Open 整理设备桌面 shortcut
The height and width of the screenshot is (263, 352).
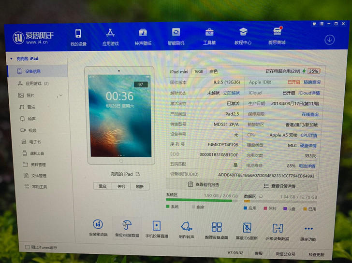click(217, 231)
